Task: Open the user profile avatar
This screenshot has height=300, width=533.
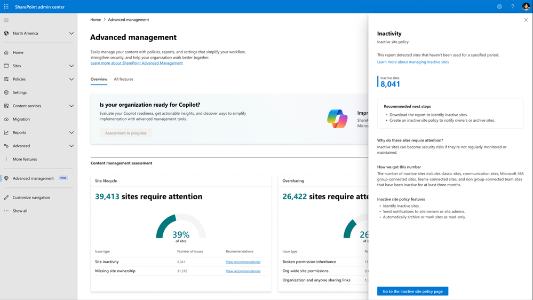Action: click(526, 6)
